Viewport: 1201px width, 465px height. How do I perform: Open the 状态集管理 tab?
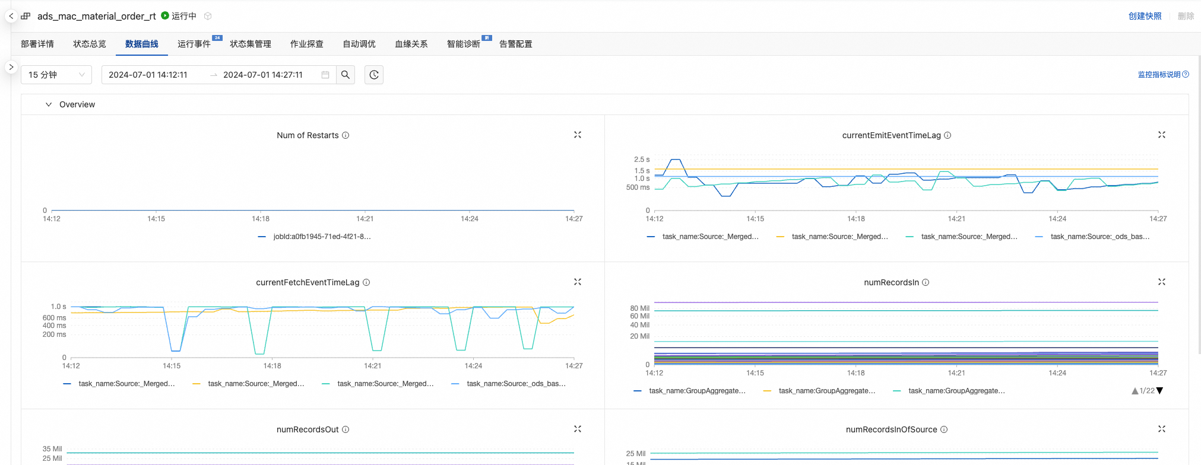(251, 44)
